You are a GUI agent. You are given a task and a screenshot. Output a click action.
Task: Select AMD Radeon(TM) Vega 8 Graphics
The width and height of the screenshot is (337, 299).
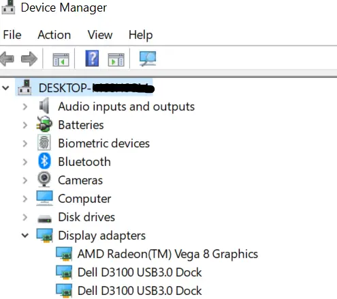[x=167, y=254]
